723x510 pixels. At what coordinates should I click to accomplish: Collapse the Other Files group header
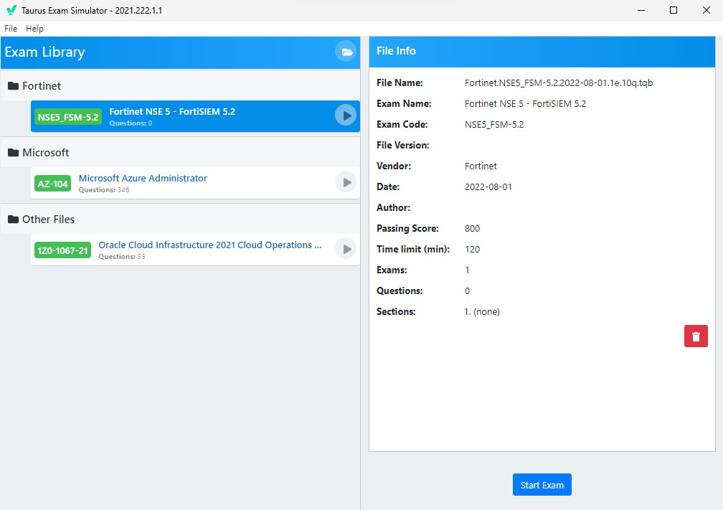click(x=180, y=219)
